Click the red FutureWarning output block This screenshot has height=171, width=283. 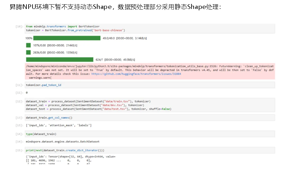tap(150, 72)
